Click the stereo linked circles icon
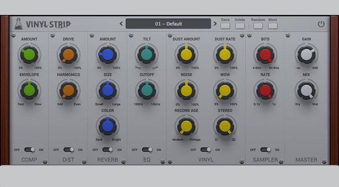The image size is (339, 187). click(233, 139)
